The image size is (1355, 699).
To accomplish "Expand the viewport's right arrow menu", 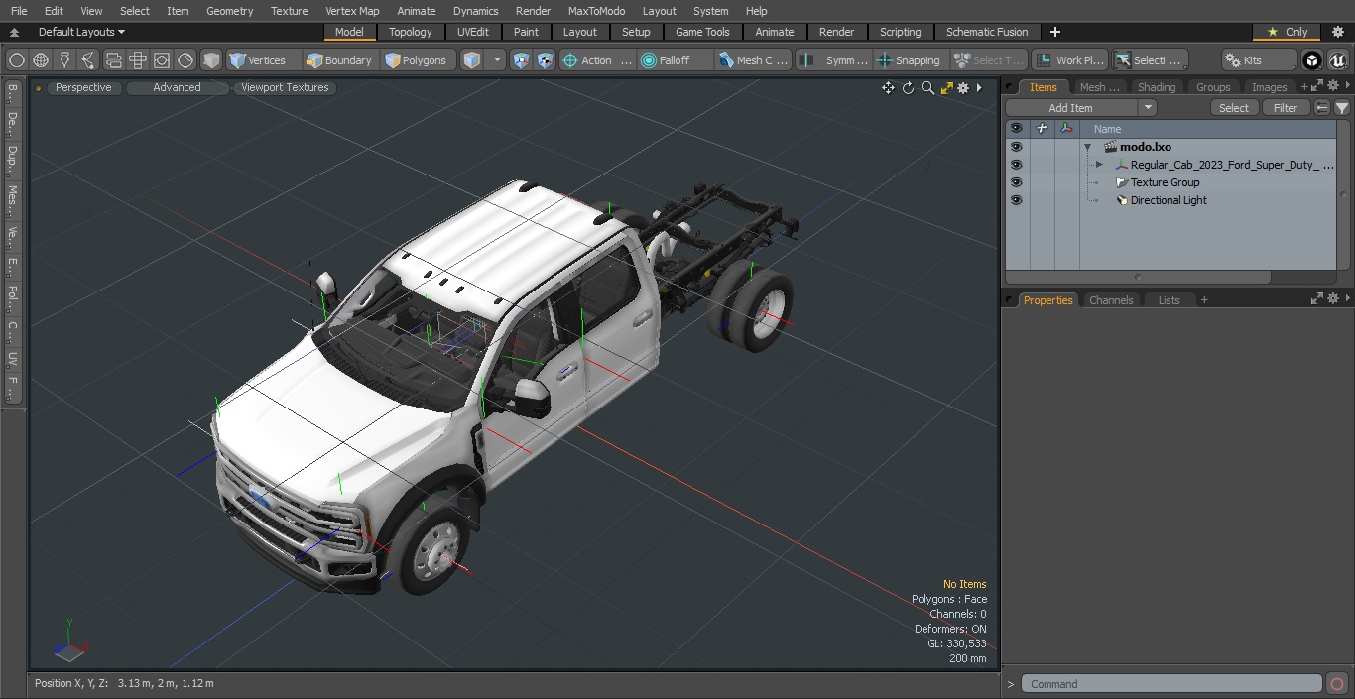I will pos(979,88).
